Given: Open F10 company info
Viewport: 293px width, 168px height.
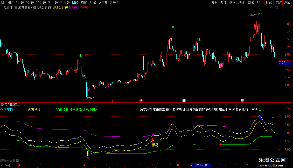Looking at the screenshot, I should [260, 2].
